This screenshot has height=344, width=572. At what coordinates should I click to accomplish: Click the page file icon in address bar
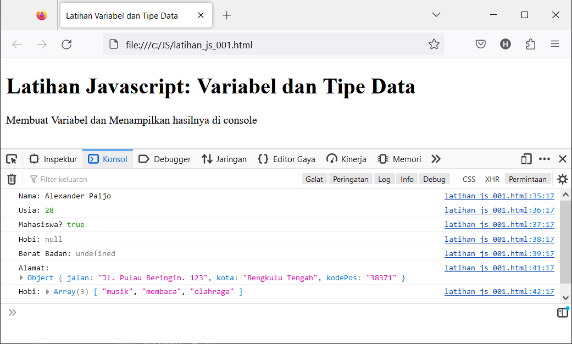[x=114, y=45]
